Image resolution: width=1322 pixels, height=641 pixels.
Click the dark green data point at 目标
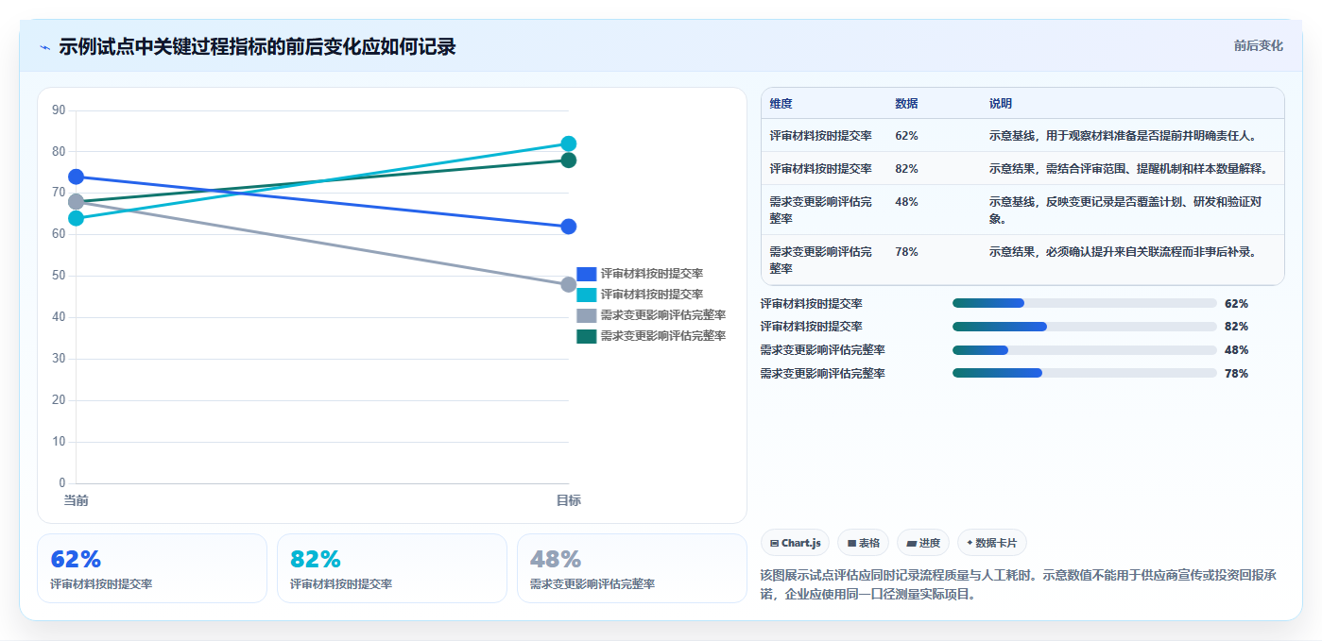click(568, 160)
